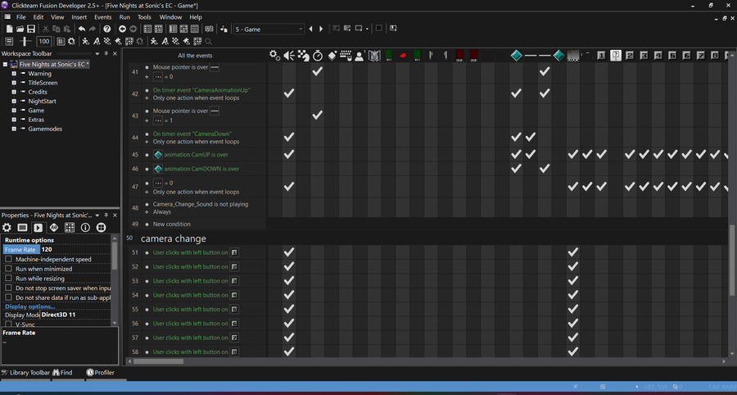The image size is (737, 395).
Task: Toggle Timer action checkmark in event 43
Action: tap(318, 115)
